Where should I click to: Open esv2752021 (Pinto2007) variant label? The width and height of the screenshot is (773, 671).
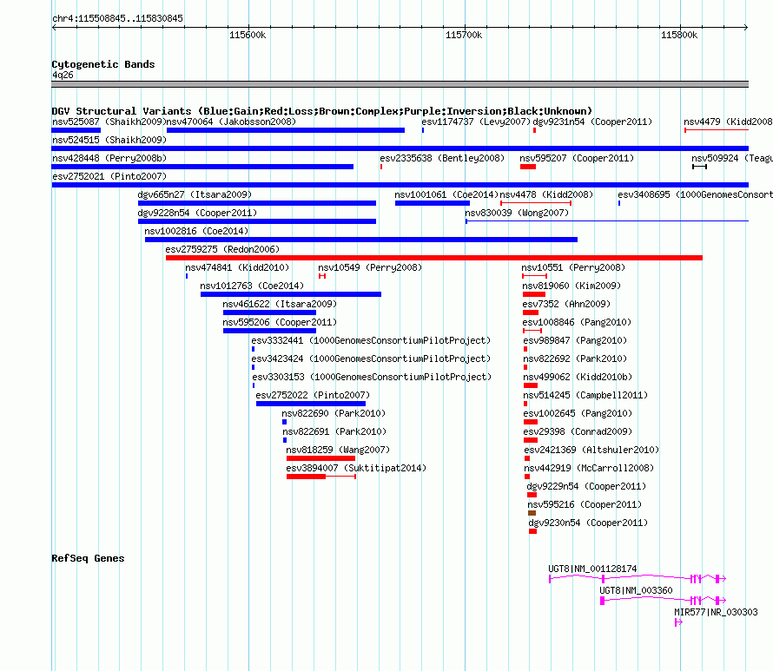(x=109, y=176)
